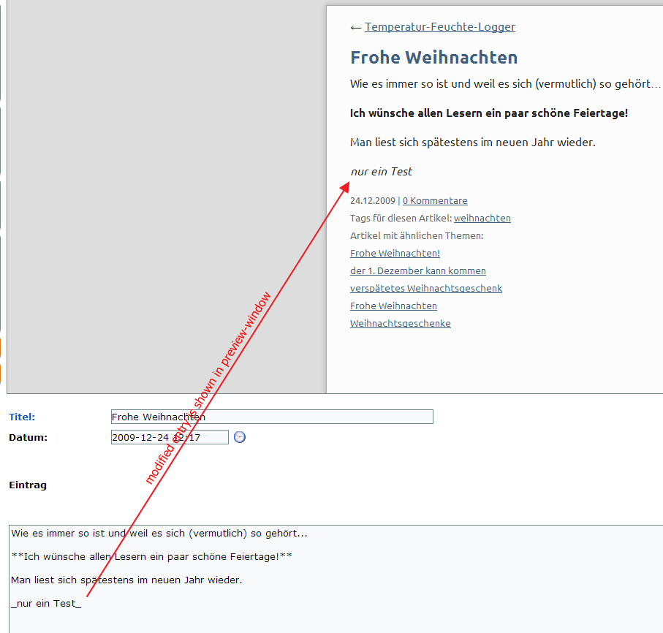The width and height of the screenshot is (663, 633).
Task: Select the weihnachten tag link
Action: tap(482, 219)
